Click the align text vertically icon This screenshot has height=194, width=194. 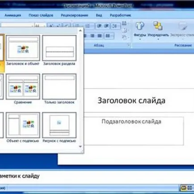124,30
